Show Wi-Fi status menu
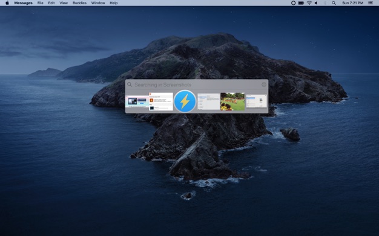 point(309,3)
